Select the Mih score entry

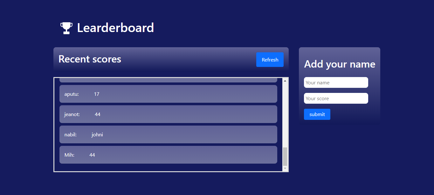click(x=168, y=155)
